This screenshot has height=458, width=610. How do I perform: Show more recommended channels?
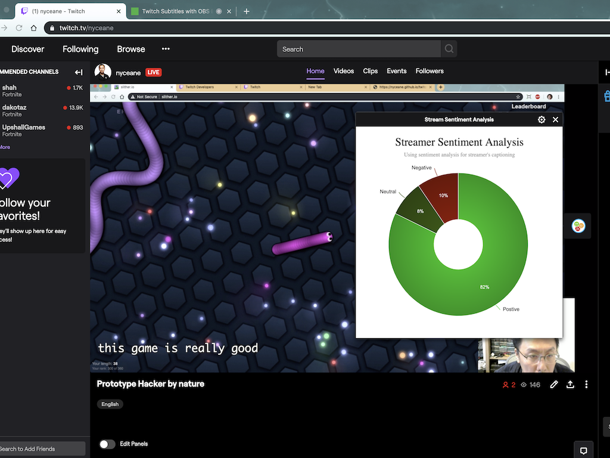[x=5, y=147]
